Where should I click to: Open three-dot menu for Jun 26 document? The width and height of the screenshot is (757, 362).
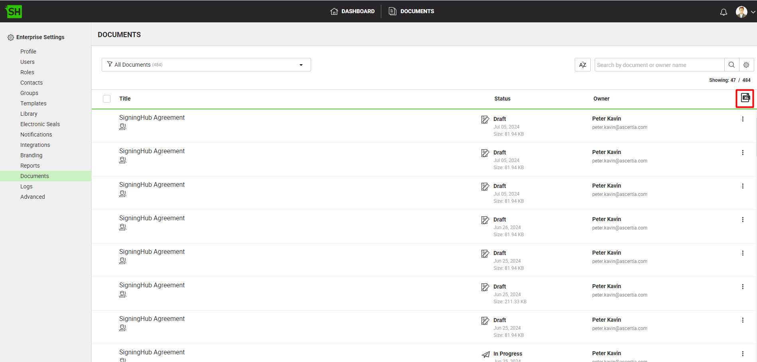point(743,220)
